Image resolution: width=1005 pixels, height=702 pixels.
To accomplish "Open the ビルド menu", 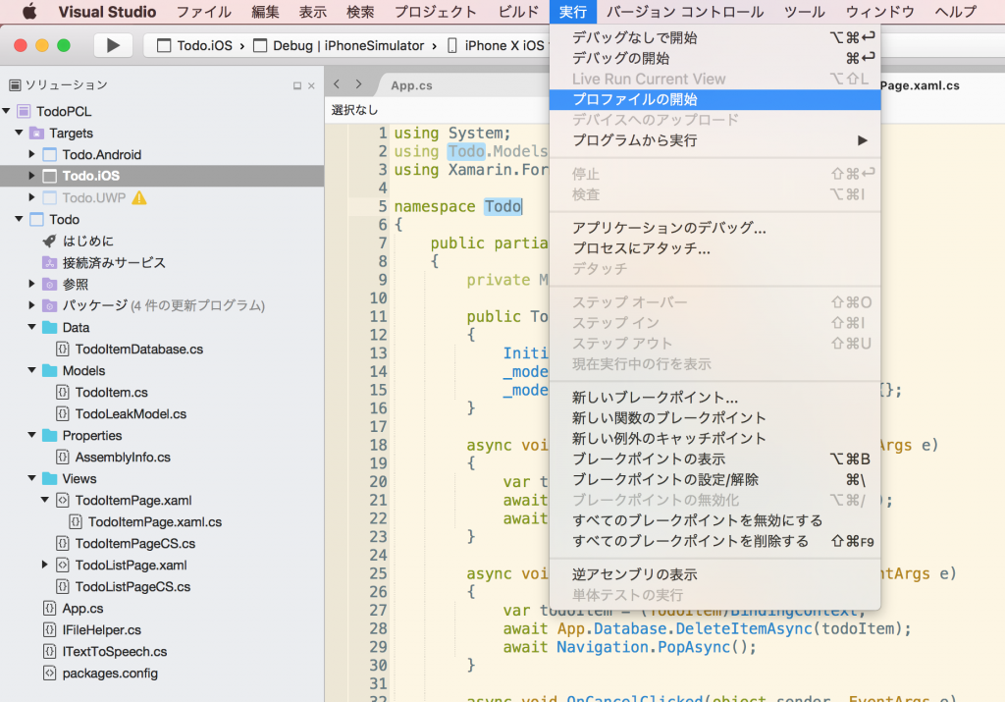I will coord(518,12).
